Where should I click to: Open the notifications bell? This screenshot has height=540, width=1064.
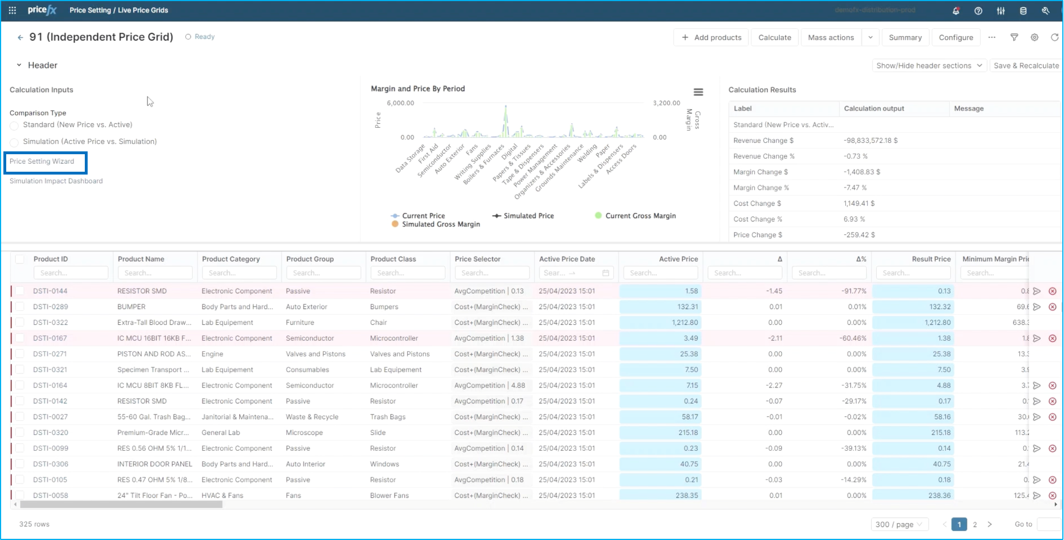956,11
